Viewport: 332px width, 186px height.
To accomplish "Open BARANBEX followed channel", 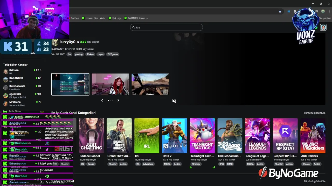I will [x=22, y=80].
